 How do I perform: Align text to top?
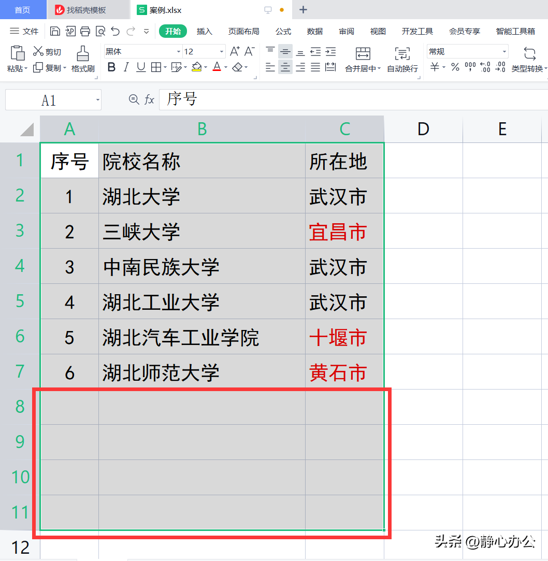click(270, 51)
